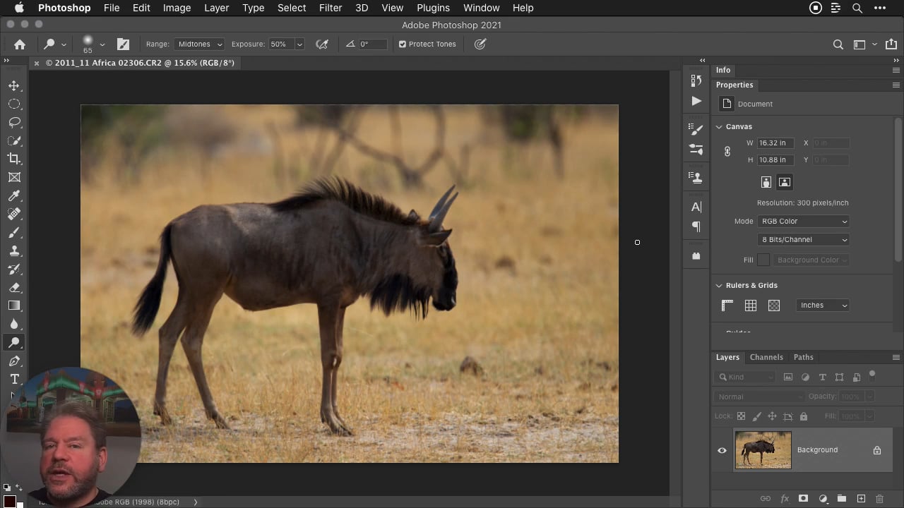The image size is (904, 508).
Task: Select the Blur tool
Action: tap(14, 324)
